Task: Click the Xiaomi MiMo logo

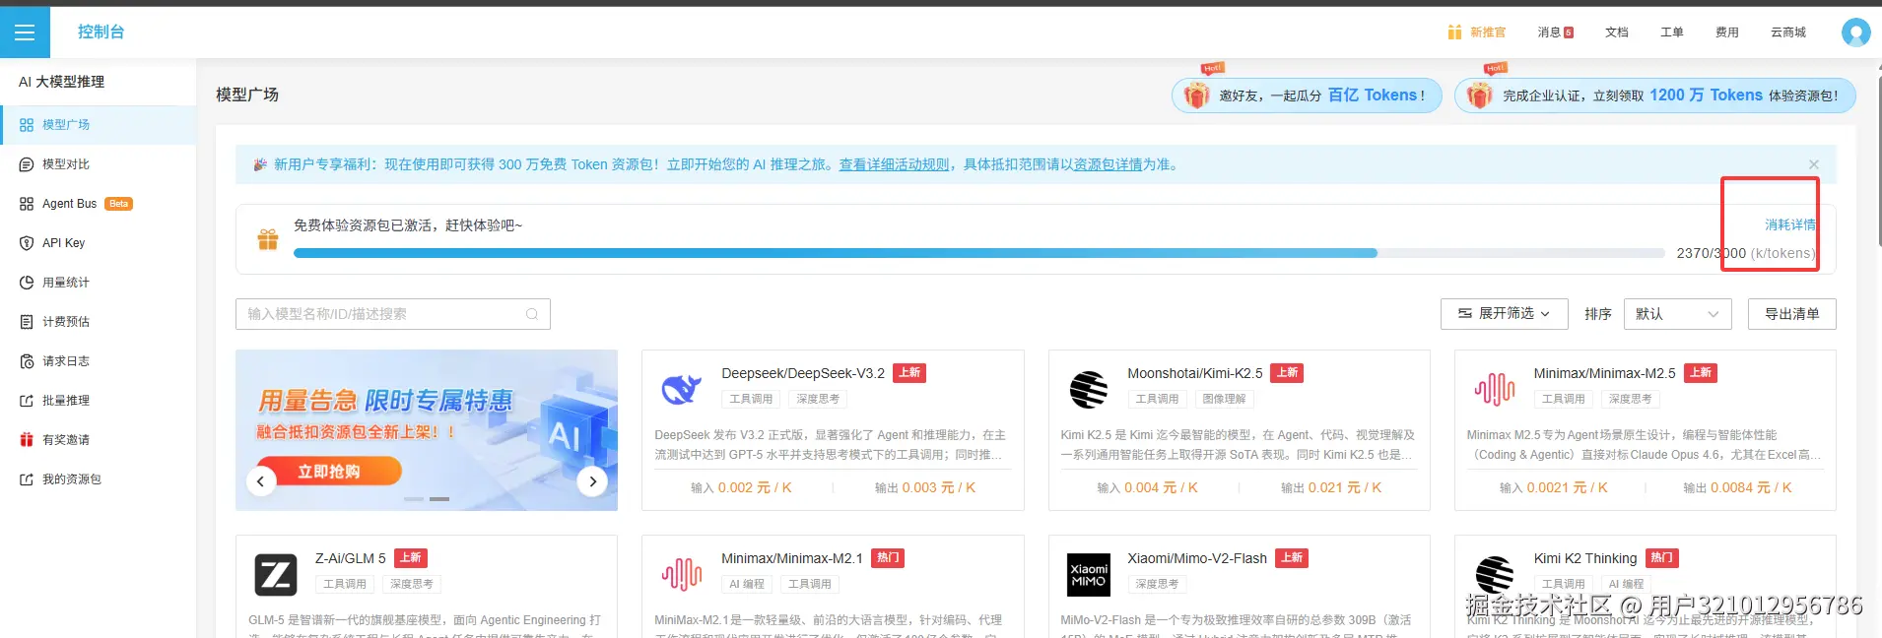Action: point(1089,575)
